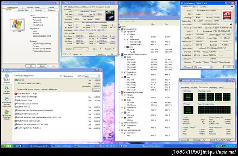Toggle OpenCL checkbox in GPU-Z
This screenshot has height=156, width=238.
(x=194, y=62)
